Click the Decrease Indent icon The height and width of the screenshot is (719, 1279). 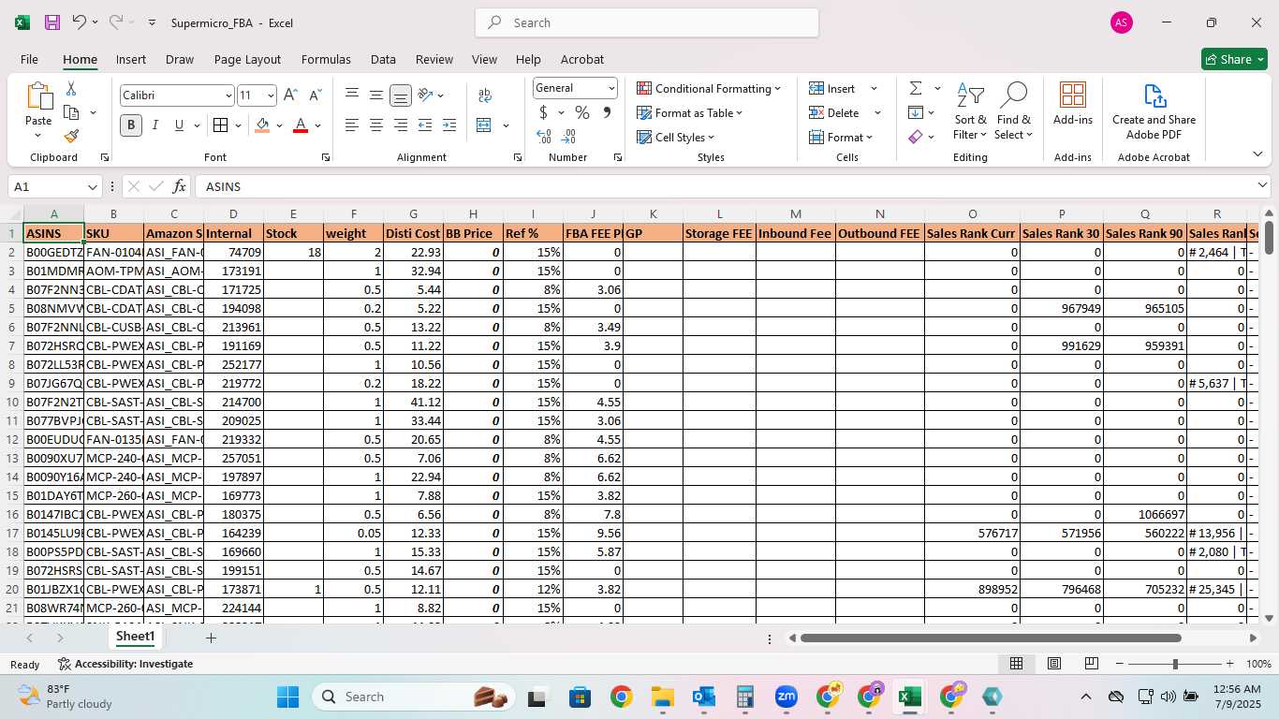[x=425, y=125]
